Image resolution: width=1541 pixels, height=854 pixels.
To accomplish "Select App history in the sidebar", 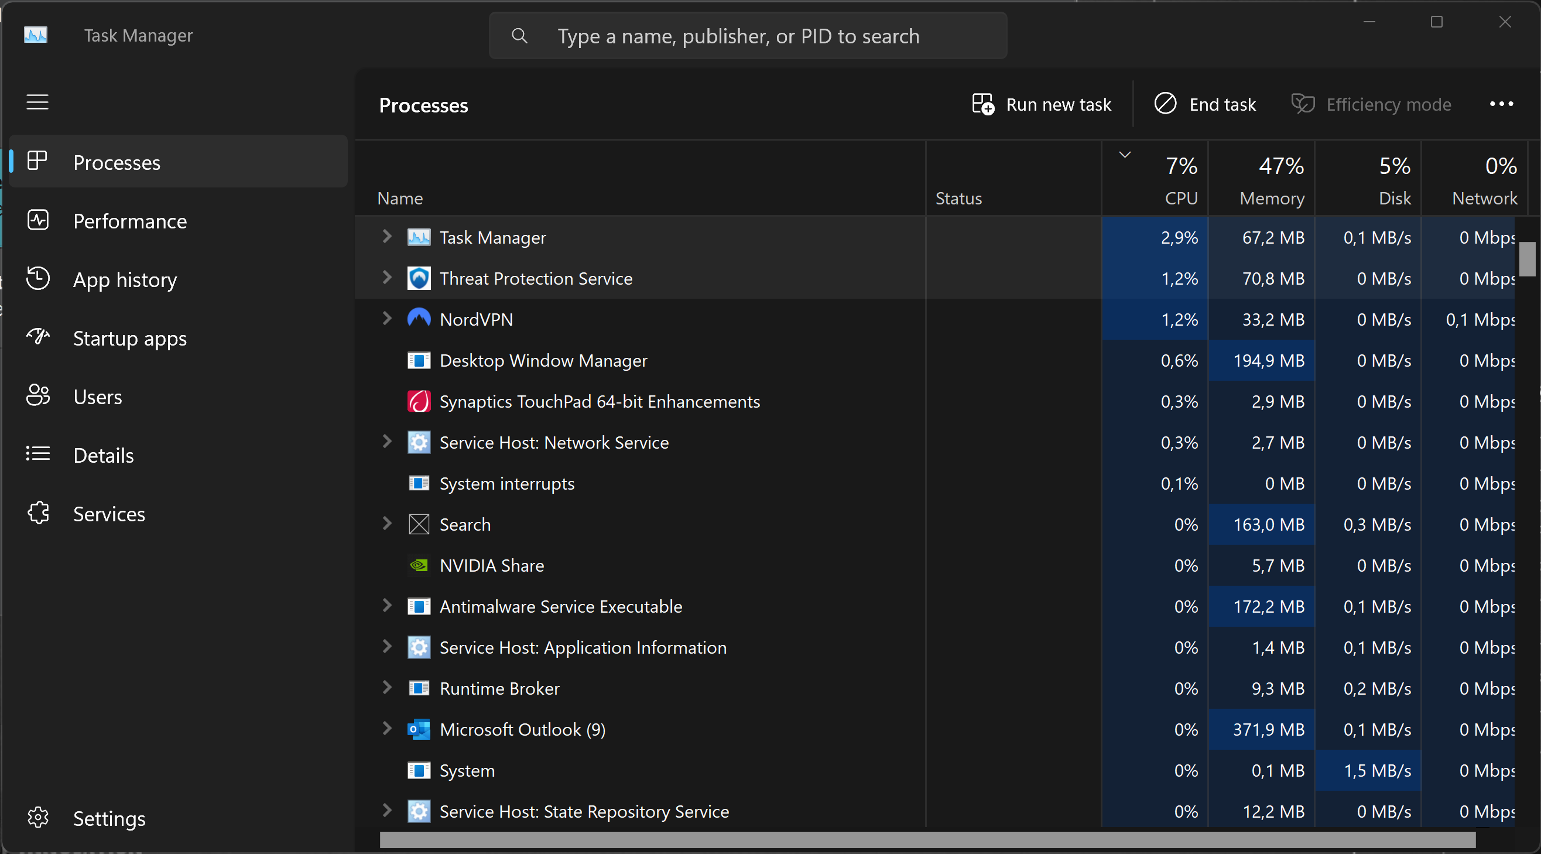I will tap(125, 279).
